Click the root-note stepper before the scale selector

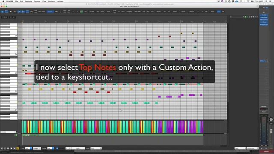(68, 148)
